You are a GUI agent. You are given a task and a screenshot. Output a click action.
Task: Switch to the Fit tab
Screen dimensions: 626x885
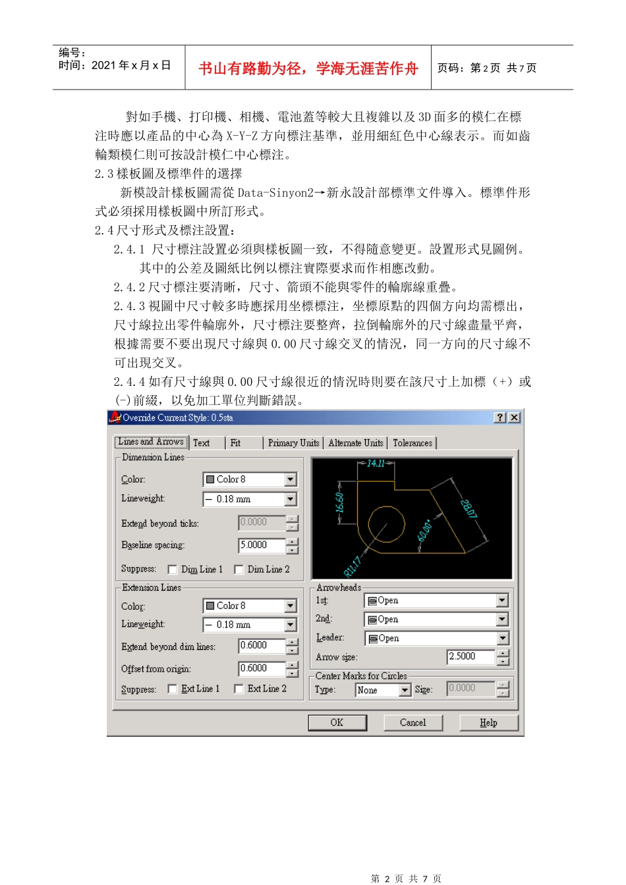tap(235, 443)
